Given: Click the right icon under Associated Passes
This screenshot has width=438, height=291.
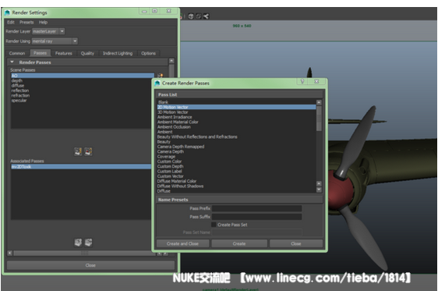Looking at the screenshot, I should (x=88, y=243).
